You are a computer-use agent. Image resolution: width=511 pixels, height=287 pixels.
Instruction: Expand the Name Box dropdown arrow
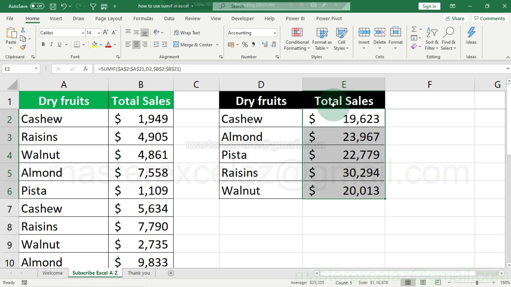tap(36, 69)
